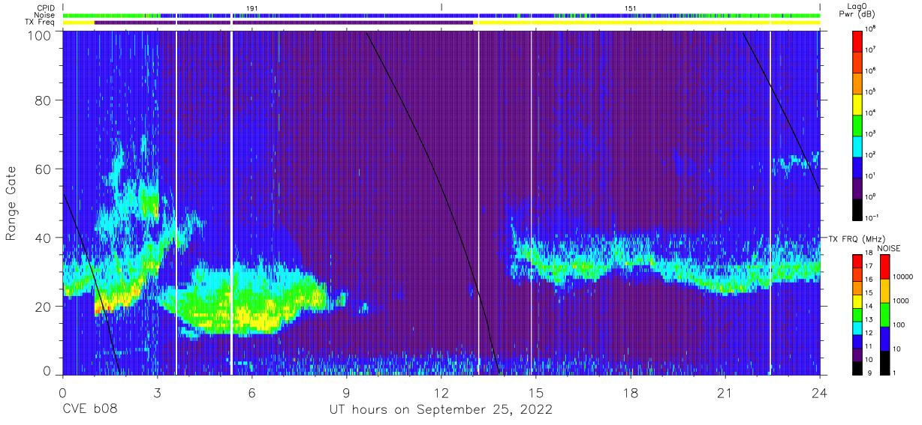Click the y-axis tick label '40'

pyautogui.click(x=43, y=238)
